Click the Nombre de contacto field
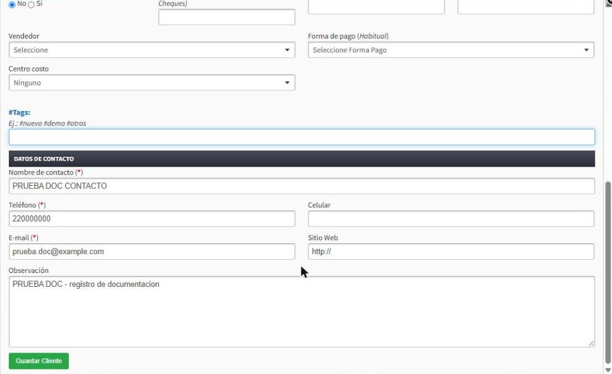 click(302, 186)
